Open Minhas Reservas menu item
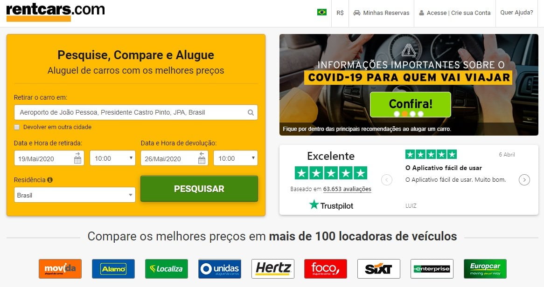 coord(381,13)
